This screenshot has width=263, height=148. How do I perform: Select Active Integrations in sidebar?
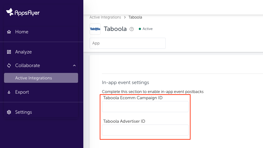(41, 78)
